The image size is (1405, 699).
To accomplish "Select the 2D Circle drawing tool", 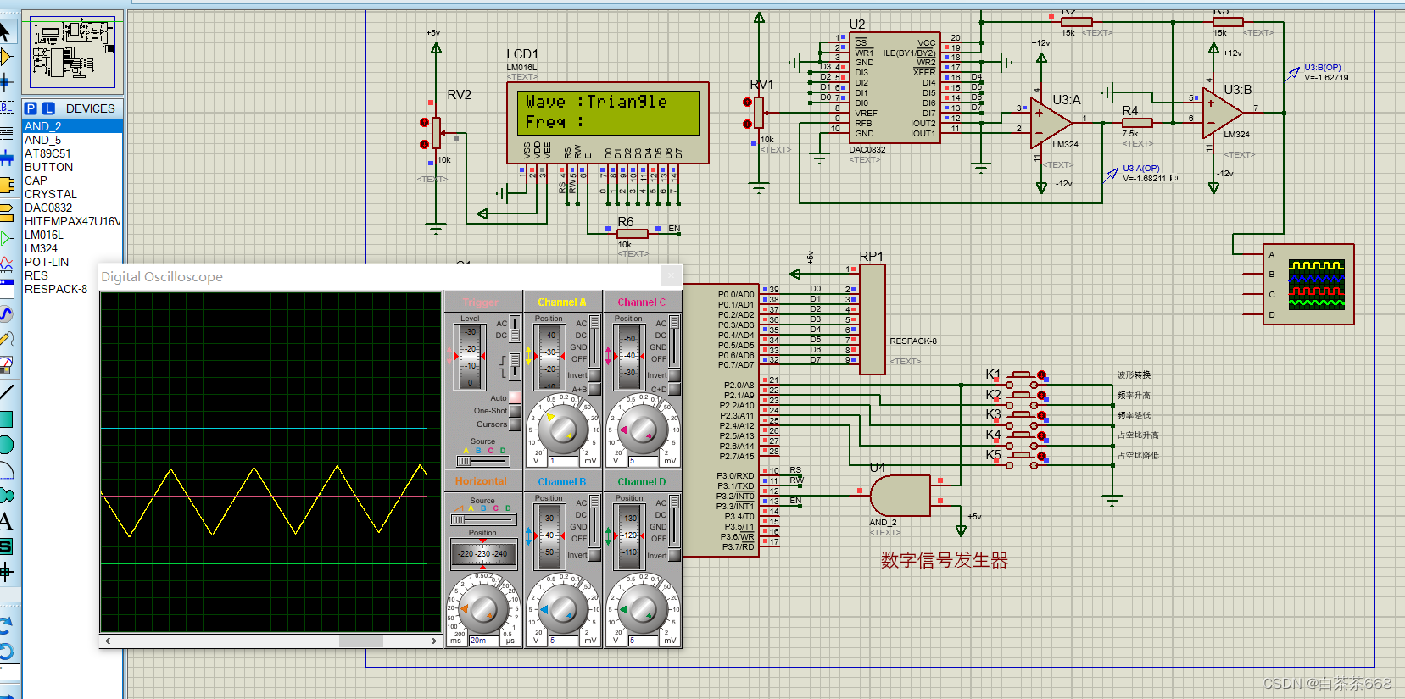I will (x=6, y=445).
